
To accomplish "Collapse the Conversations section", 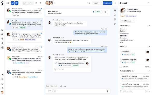I will 149,71.
